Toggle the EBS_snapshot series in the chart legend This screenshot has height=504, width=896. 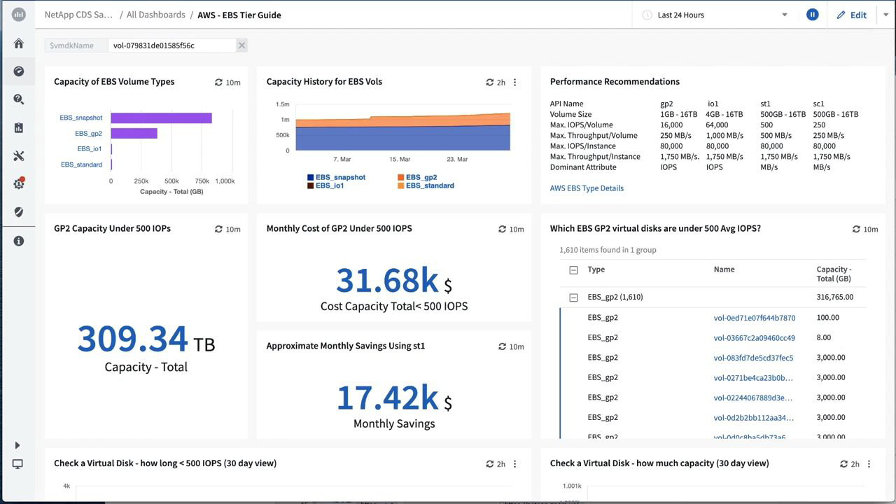(x=342, y=177)
